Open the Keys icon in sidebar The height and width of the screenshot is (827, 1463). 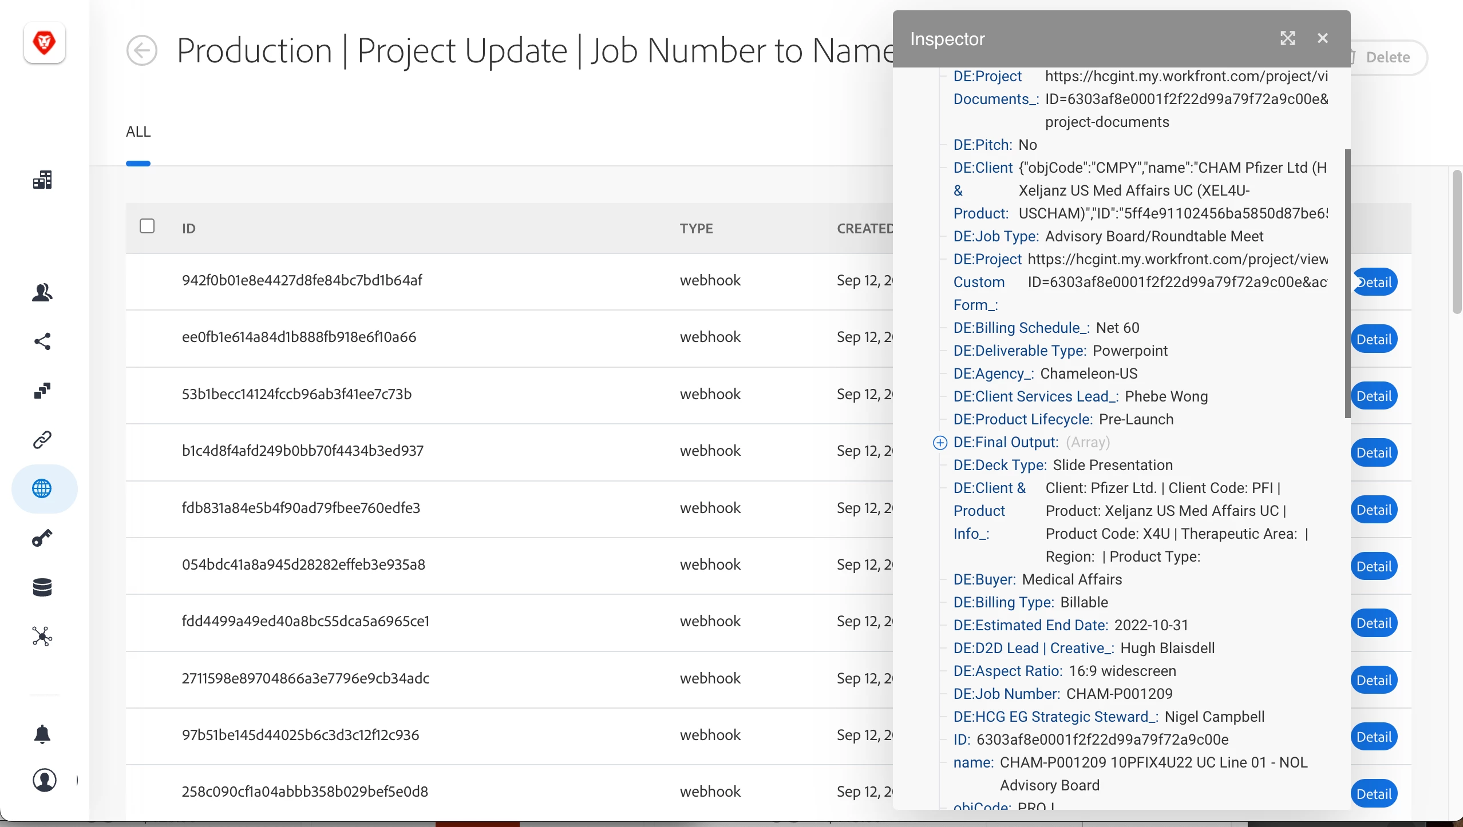point(42,538)
